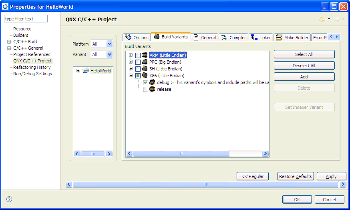Uncheck the debug variant checkbox

click(145, 82)
